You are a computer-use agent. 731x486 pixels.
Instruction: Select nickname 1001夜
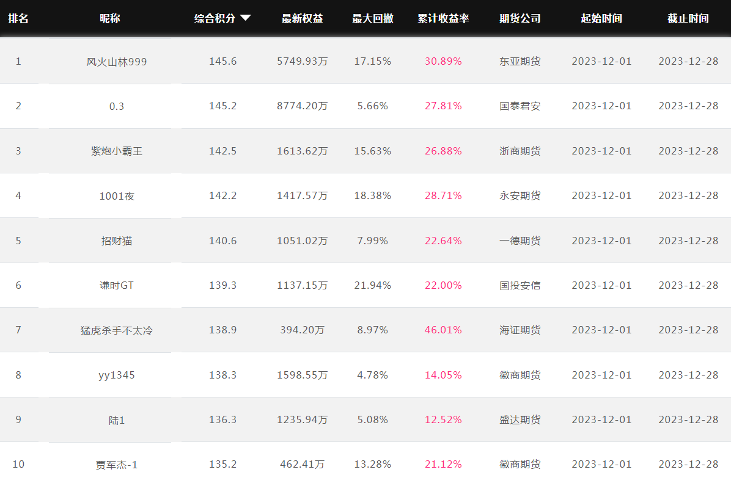pos(117,196)
